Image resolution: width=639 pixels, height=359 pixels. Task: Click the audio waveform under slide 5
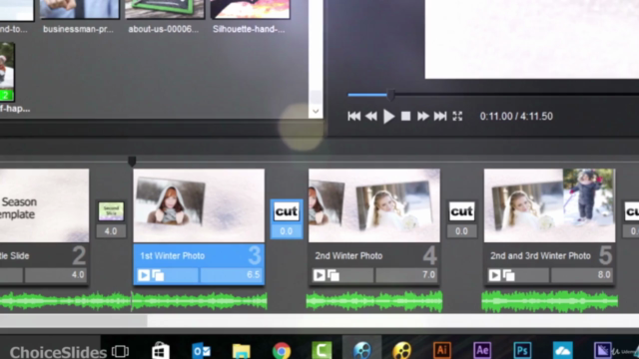(x=549, y=301)
